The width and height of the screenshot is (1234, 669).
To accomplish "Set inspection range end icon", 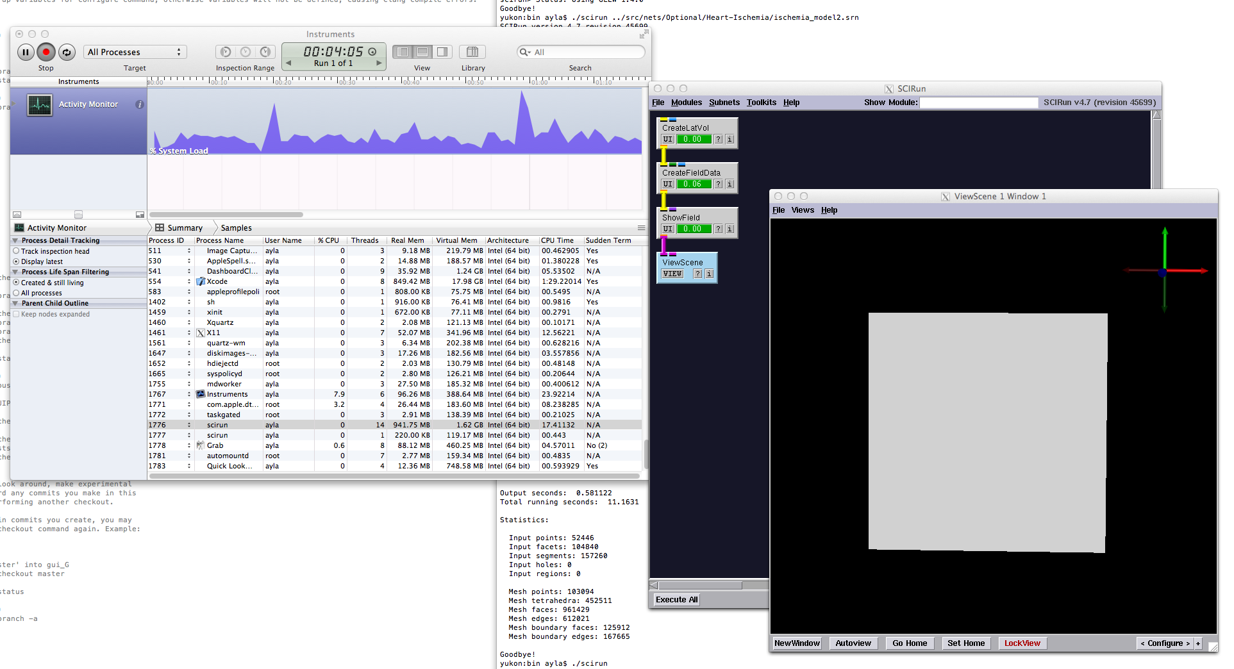I will point(265,52).
